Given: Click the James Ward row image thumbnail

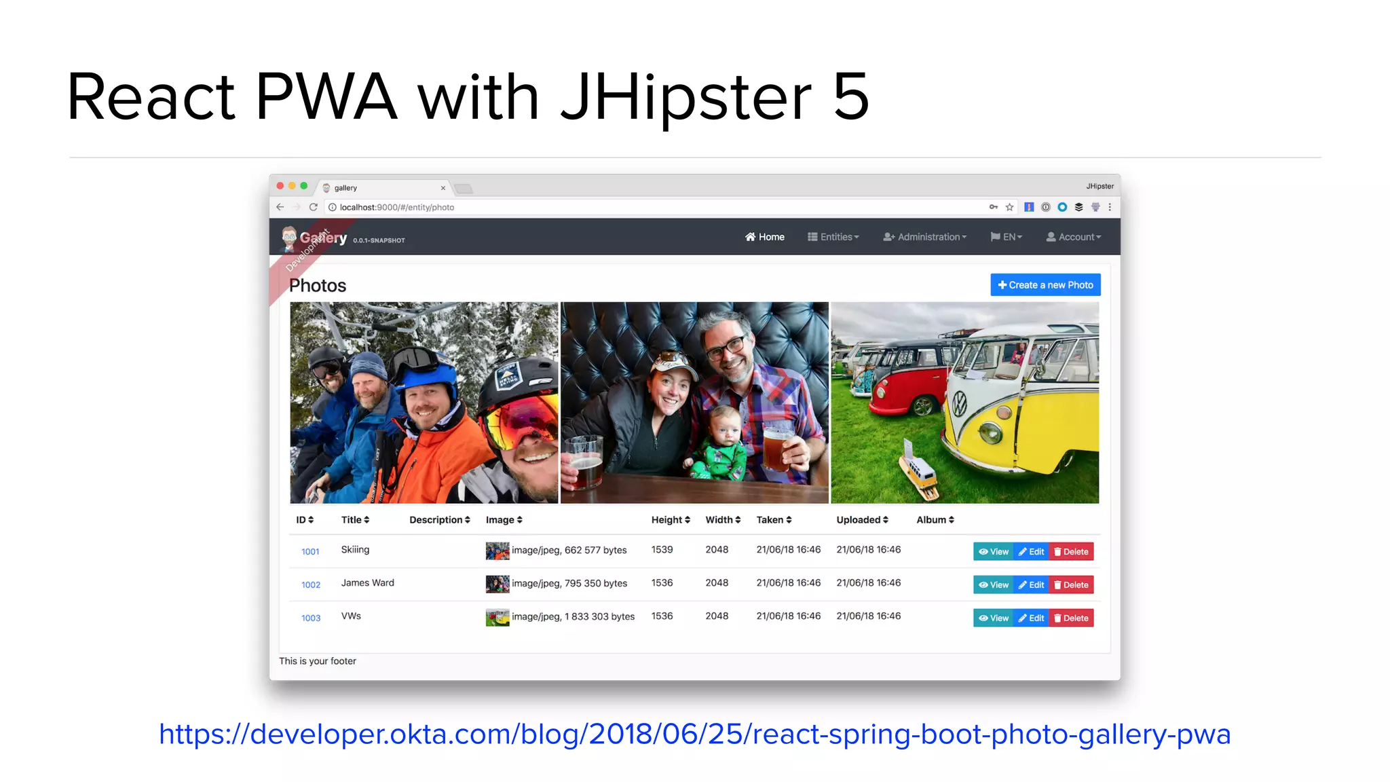Looking at the screenshot, I should [x=497, y=584].
